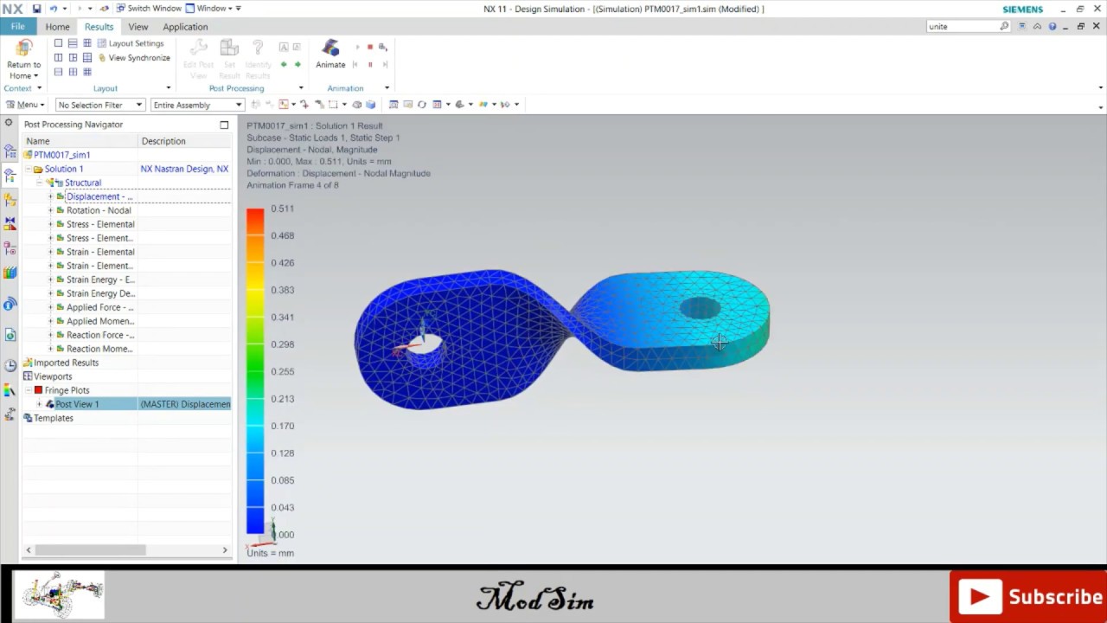
Task: Click the Save icon in the title bar
Action: click(36, 9)
